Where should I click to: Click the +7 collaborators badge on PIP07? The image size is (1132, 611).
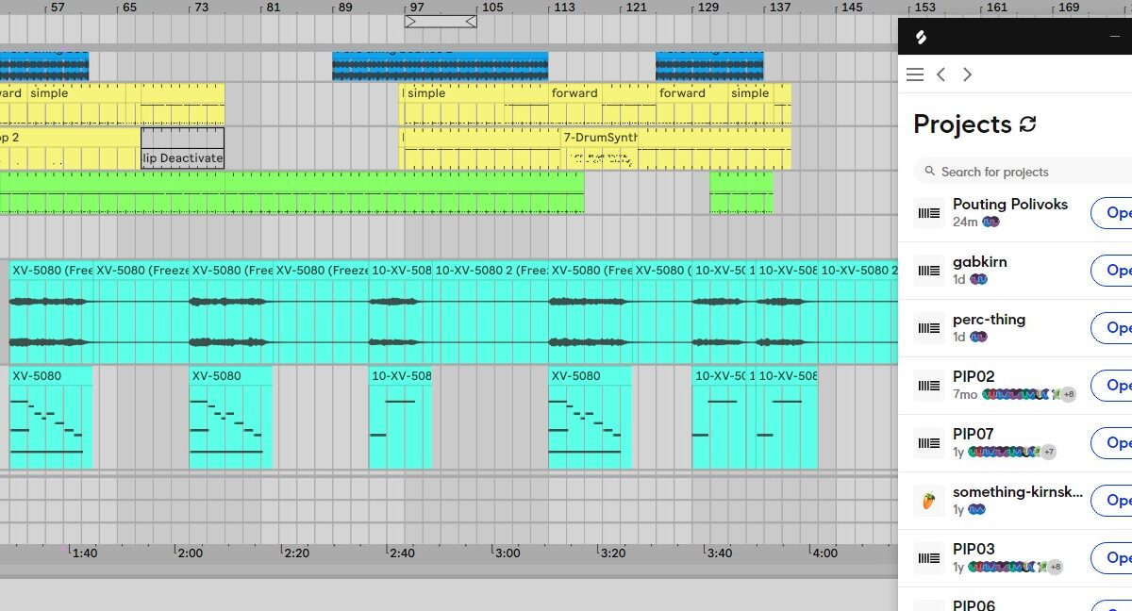(x=1048, y=453)
